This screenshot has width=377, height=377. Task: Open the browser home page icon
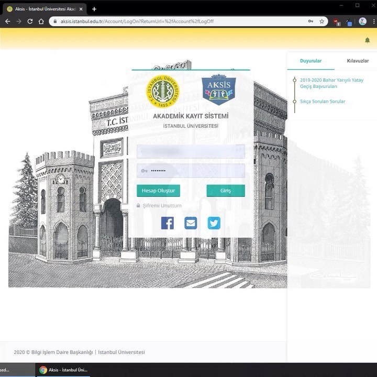(41, 21)
